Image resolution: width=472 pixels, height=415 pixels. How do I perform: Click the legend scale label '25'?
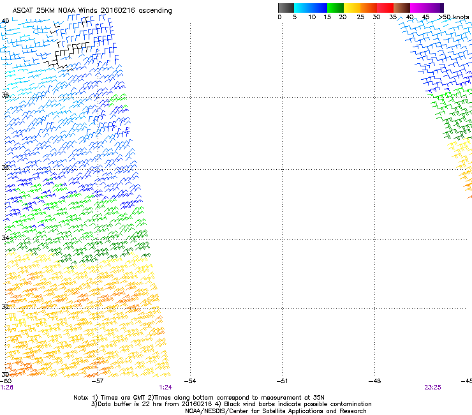(360, 17)
